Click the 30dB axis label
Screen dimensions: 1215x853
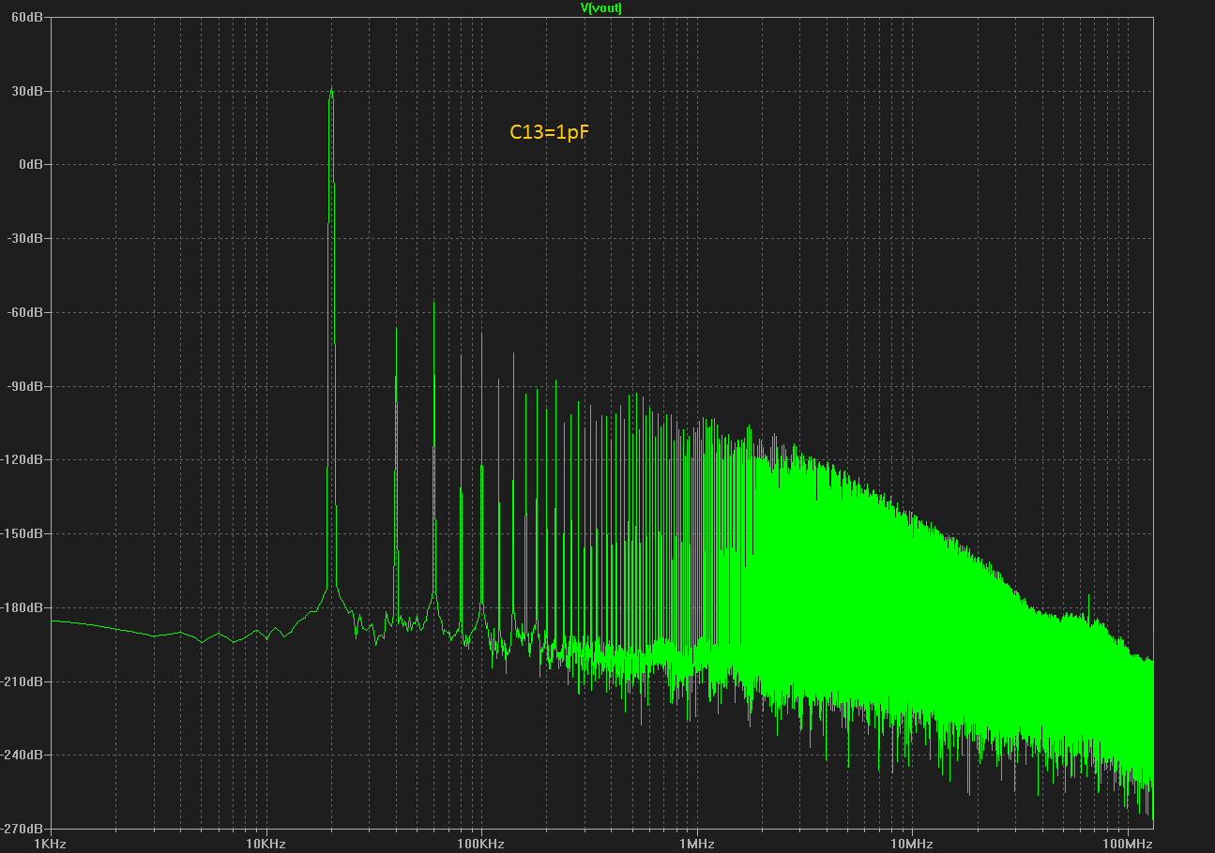pyautogui.click(x=27, y=91)
